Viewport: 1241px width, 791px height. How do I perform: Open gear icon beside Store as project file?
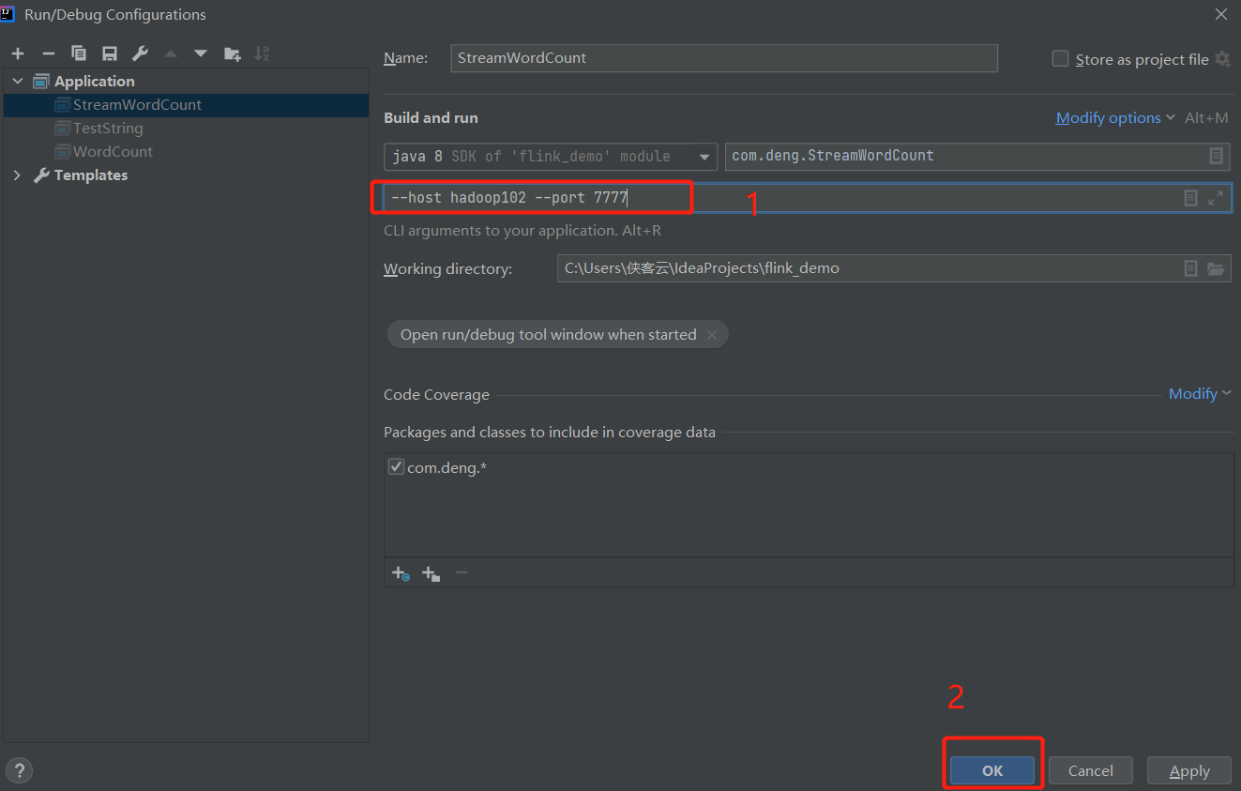1222,58
